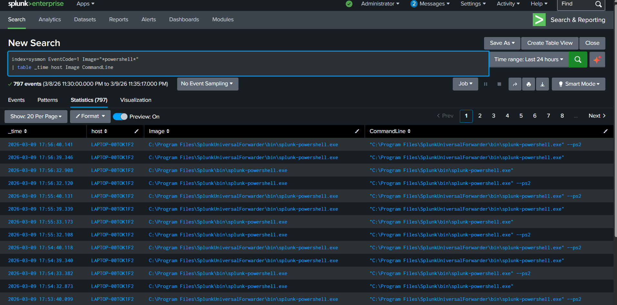Toggle Preview off
The image size is (617, 305).
click(x=120, y=116)
